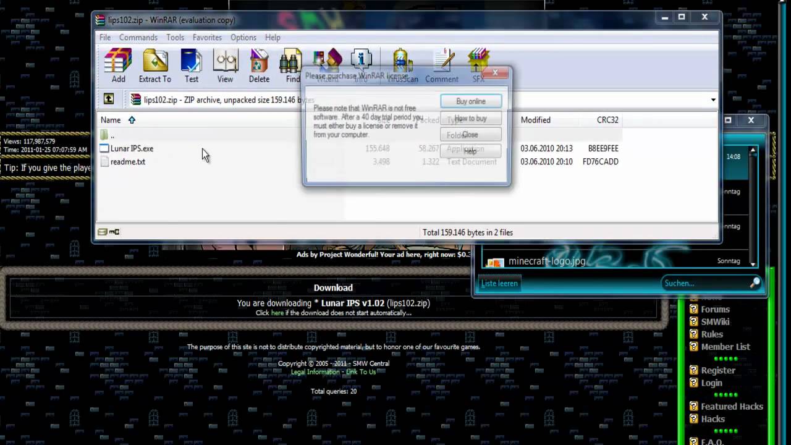This screenshot has height=445, width=791.
Task: Open the Comment toolbar icon
Action: click(442, 66)
